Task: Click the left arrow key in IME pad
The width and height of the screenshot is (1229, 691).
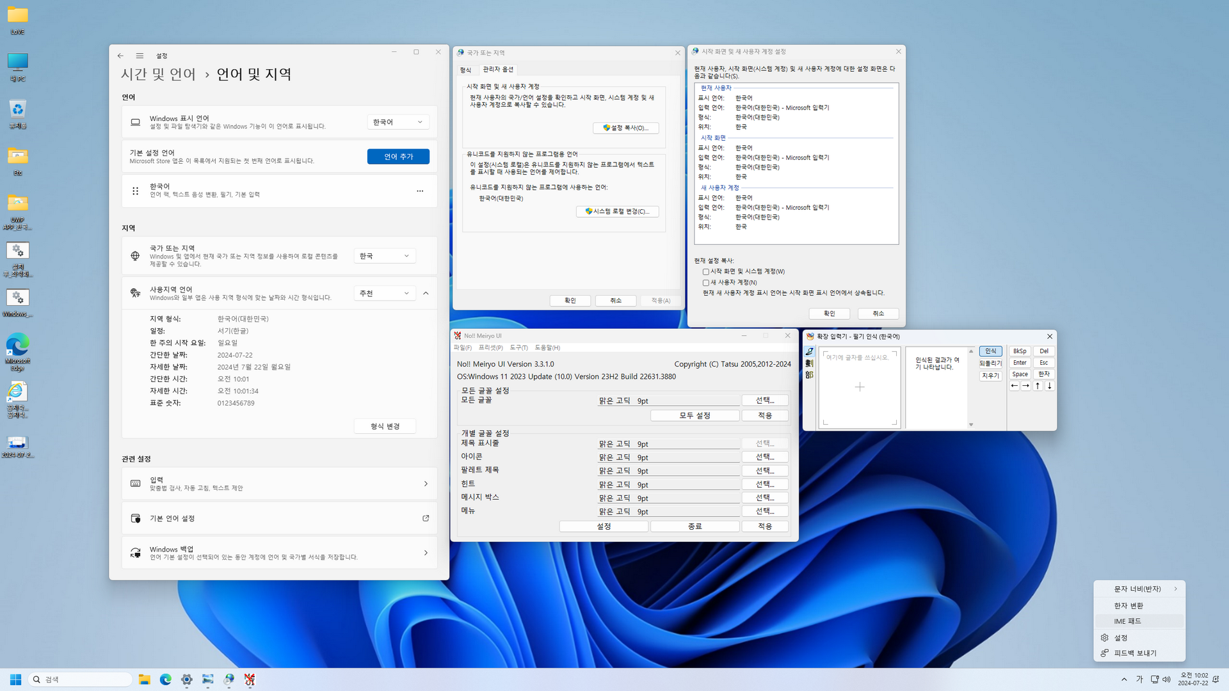Action: (x=1014, y=386)
